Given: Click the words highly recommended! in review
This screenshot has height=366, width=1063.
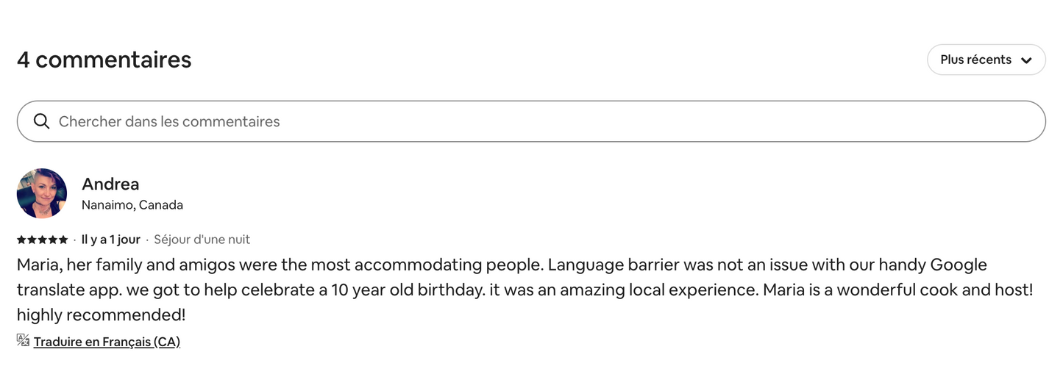Looking at the screenshot, I should tap(102, 315).
